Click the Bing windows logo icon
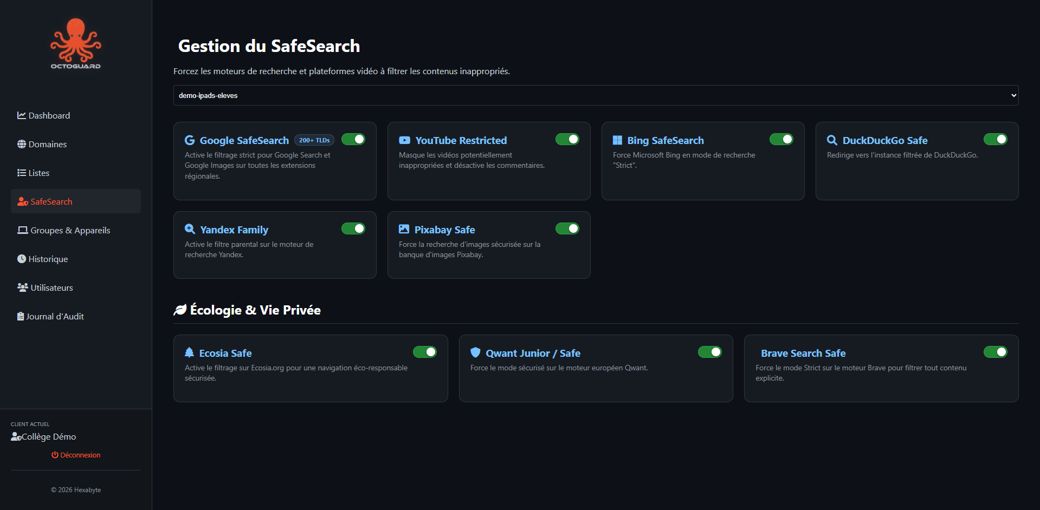Image resolution: width=1040 pixels, height=510 pixels. click(x=617, y=140)
